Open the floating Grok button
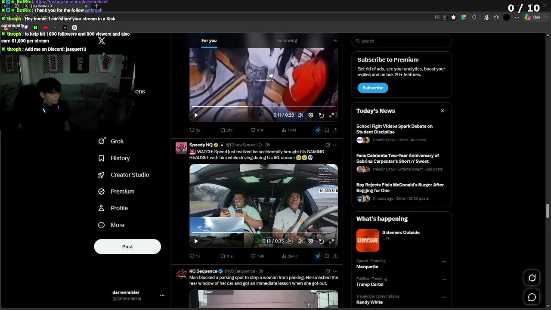Screen dimensions: 551x310 (x=532, y=278)
